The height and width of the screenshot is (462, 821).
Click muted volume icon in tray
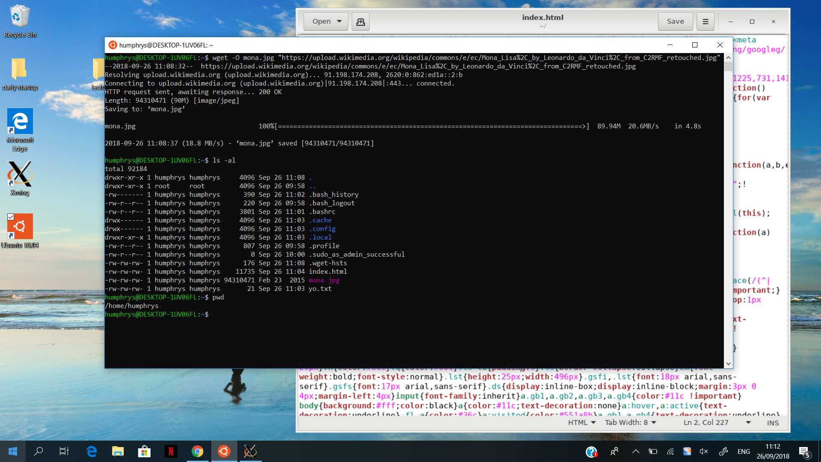pyautogui.click(x=703, y=451)
